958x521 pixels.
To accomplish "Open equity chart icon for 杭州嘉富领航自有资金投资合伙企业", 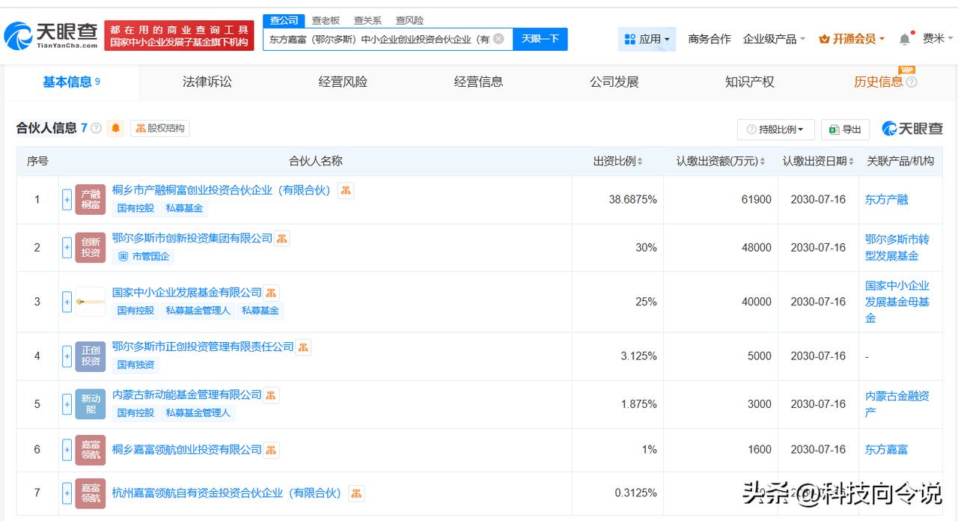I will (x=356, y=493).
